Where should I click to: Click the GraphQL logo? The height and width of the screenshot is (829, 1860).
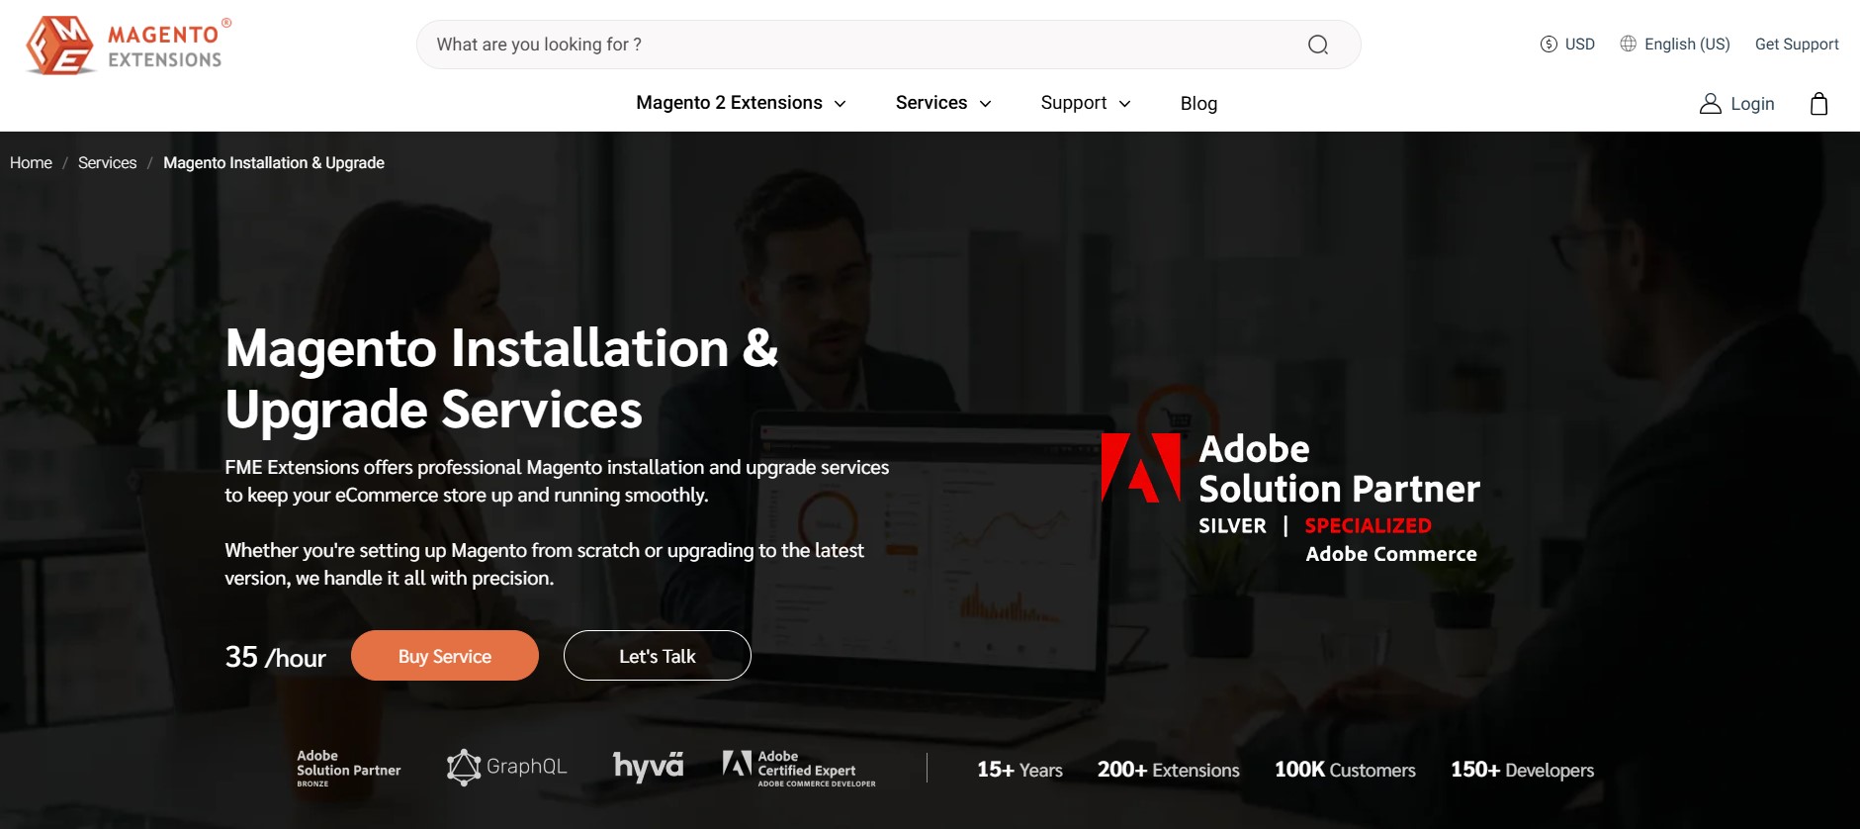pyautogui.click(x=506, y=767)
